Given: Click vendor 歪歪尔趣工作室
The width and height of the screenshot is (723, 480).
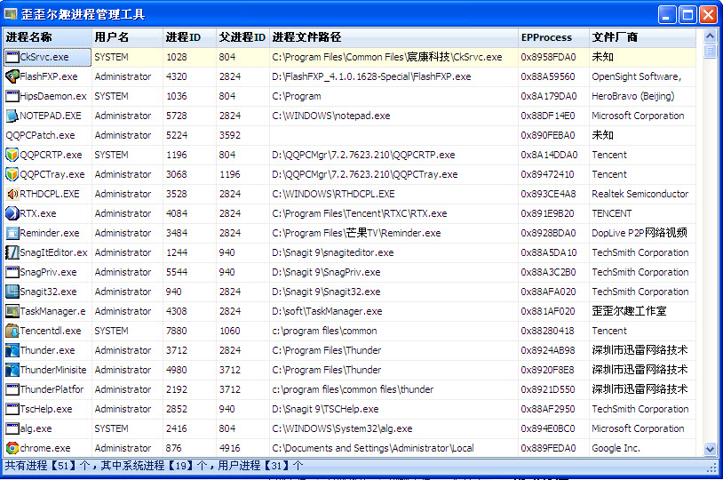Looking at the screenshot, I should (629, 311).
